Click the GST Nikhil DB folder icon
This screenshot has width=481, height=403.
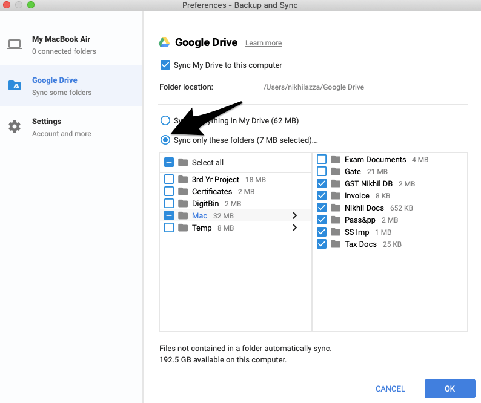point(336,183)
